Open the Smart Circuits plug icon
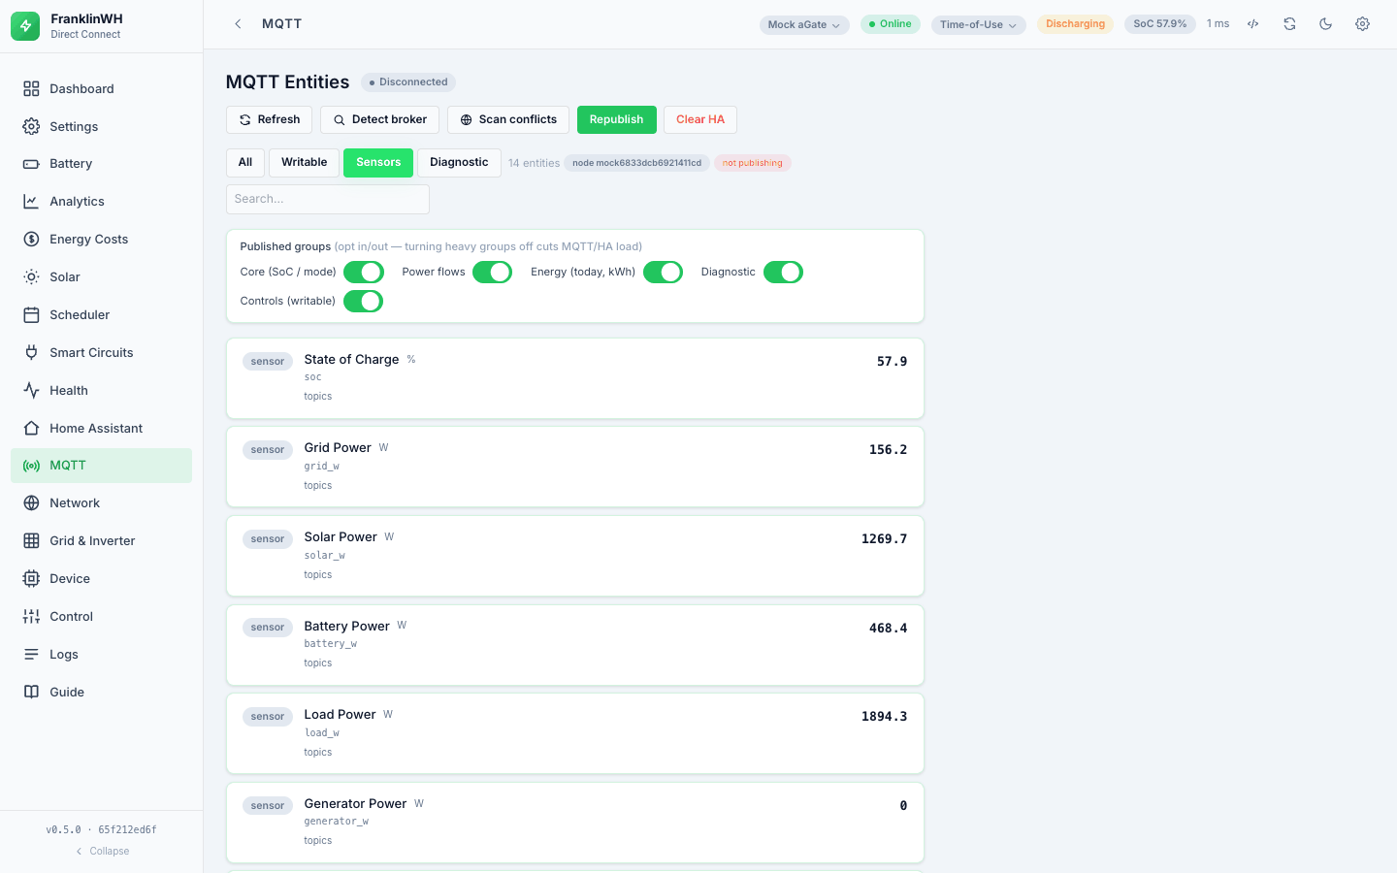The image size is (1397, 873). pyautogui.click(x=31, y=353)
